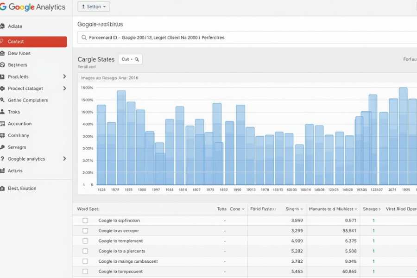This screenshot has height=278, width=417.
Task: Open the Cub dropdown
Action: 130,59
